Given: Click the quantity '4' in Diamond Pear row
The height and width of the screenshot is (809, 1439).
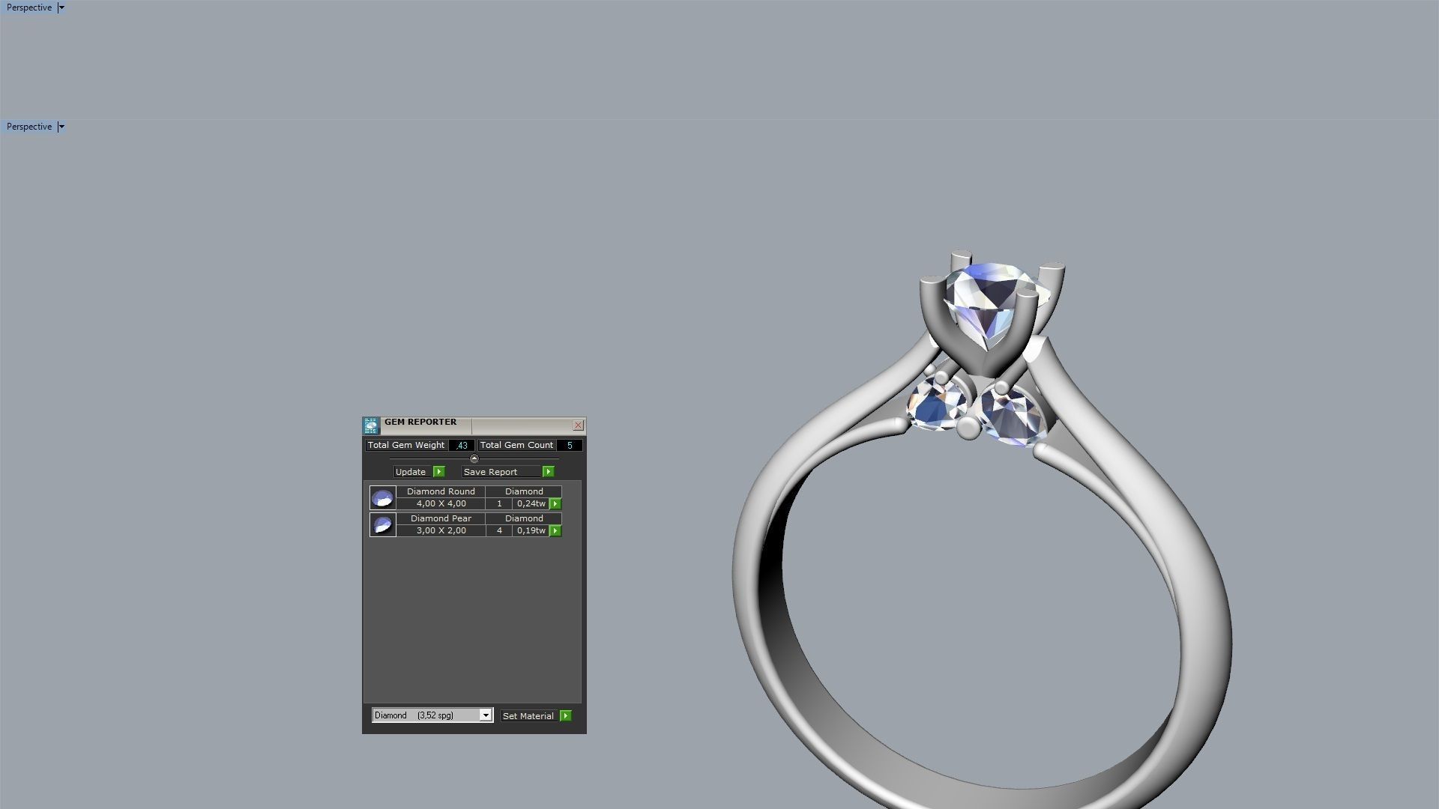Looking at the screenshot, I should (x=499, y=530).
